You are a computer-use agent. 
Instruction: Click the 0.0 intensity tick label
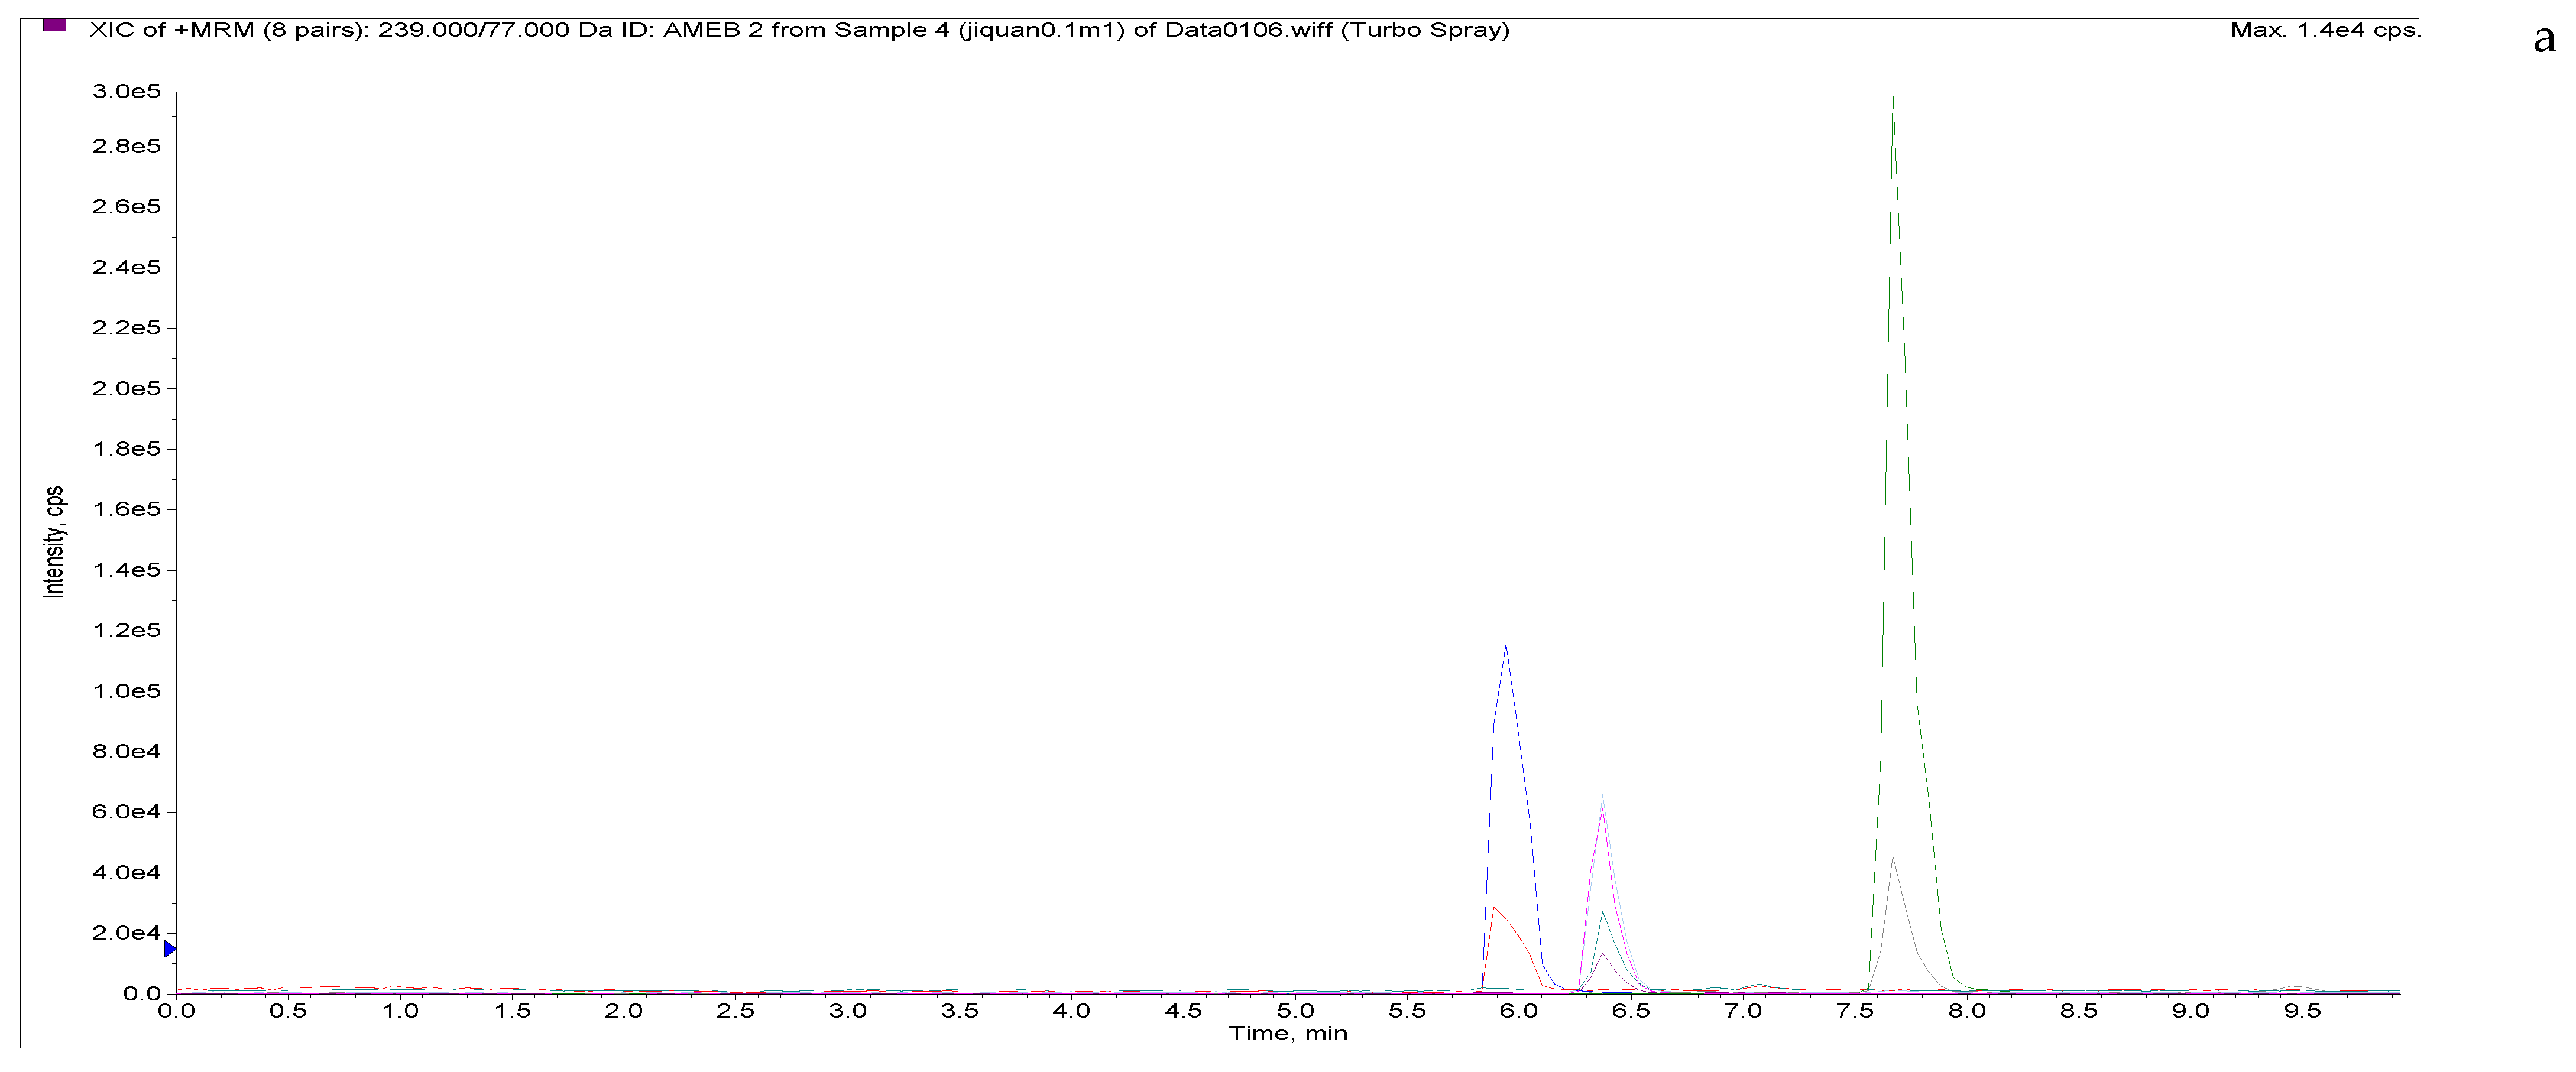(142, 993)
